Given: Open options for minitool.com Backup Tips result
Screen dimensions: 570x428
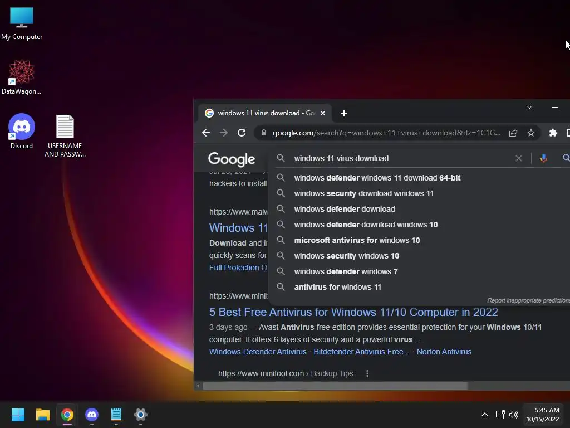Looking at the screenshot, I should 367,374.
